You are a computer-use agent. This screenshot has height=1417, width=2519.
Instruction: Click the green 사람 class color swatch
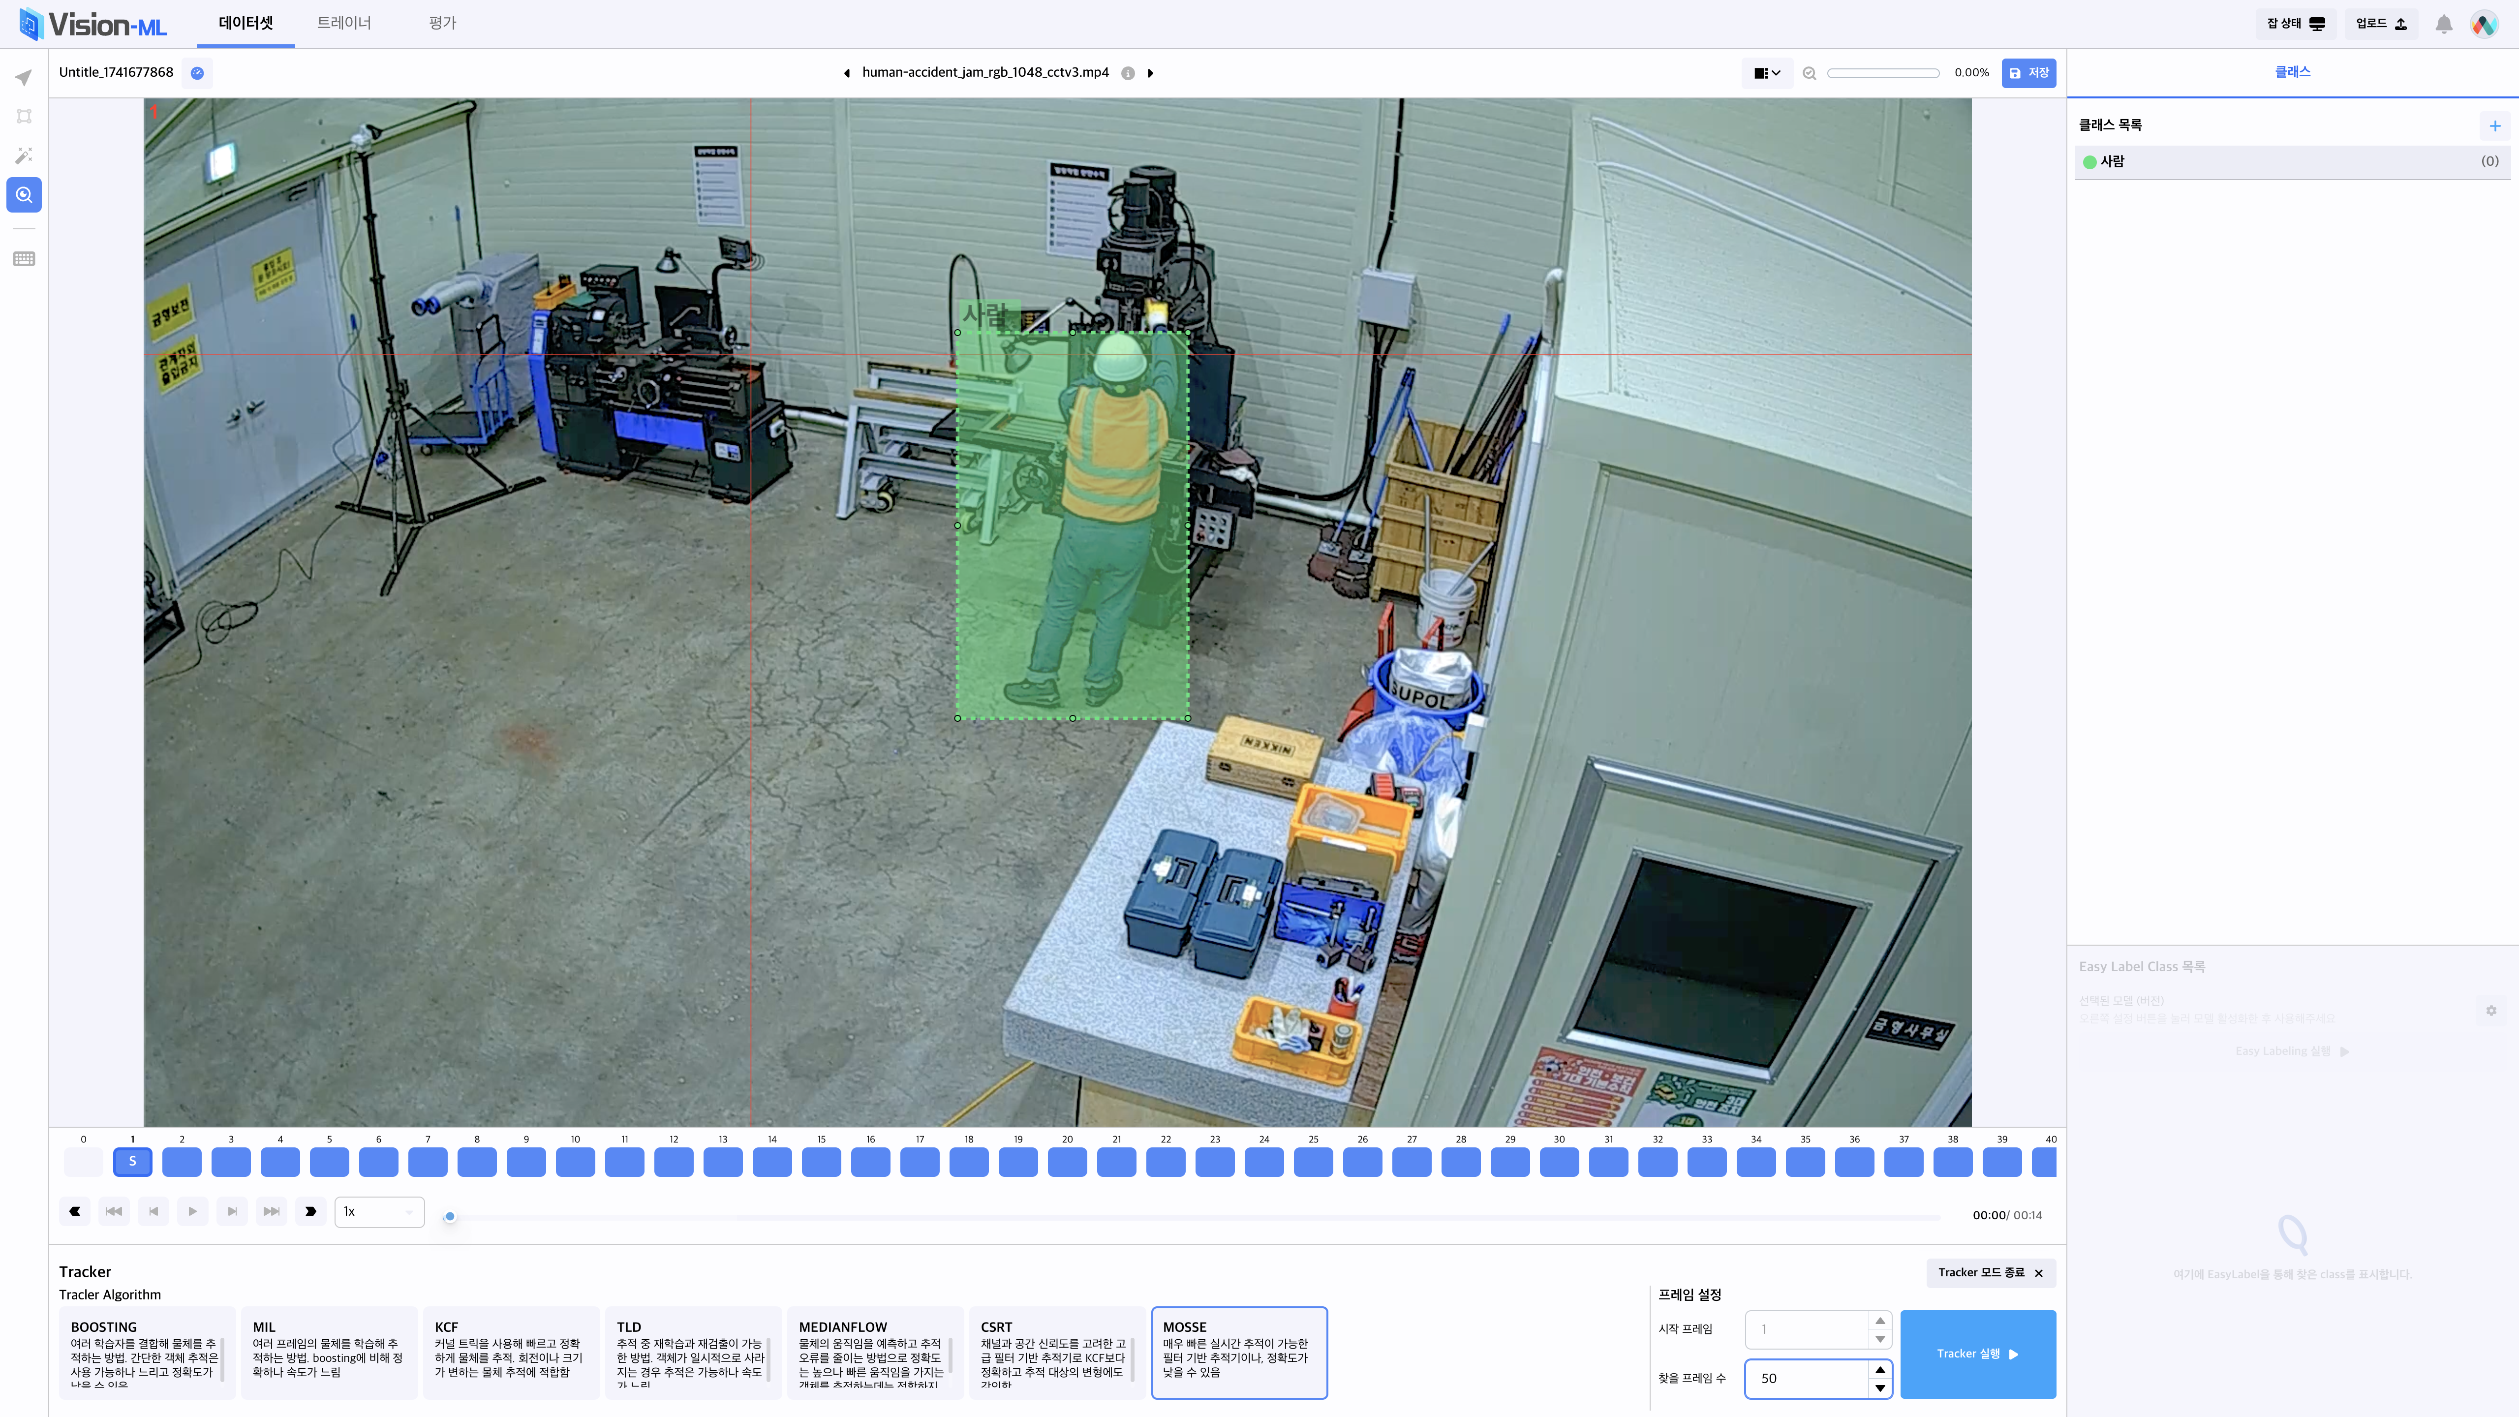coord(2089,162)
